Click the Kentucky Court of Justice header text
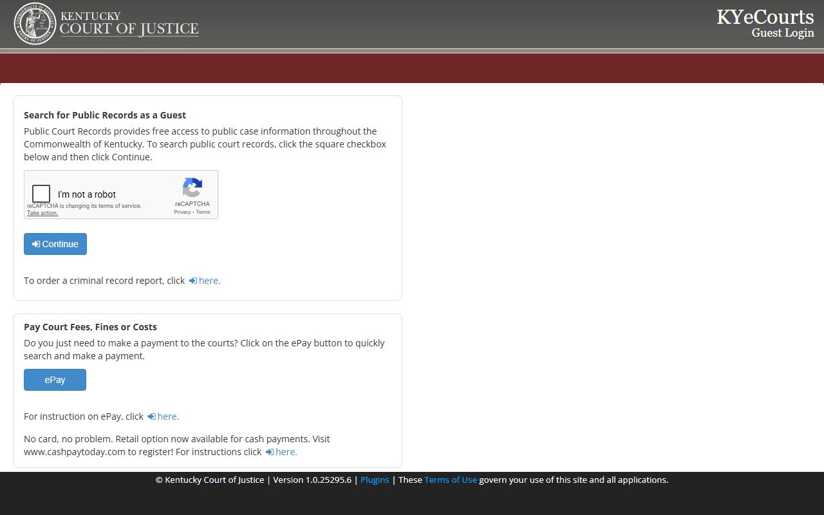Viewport: 824px width, 515px height. (x=129, y=24)
